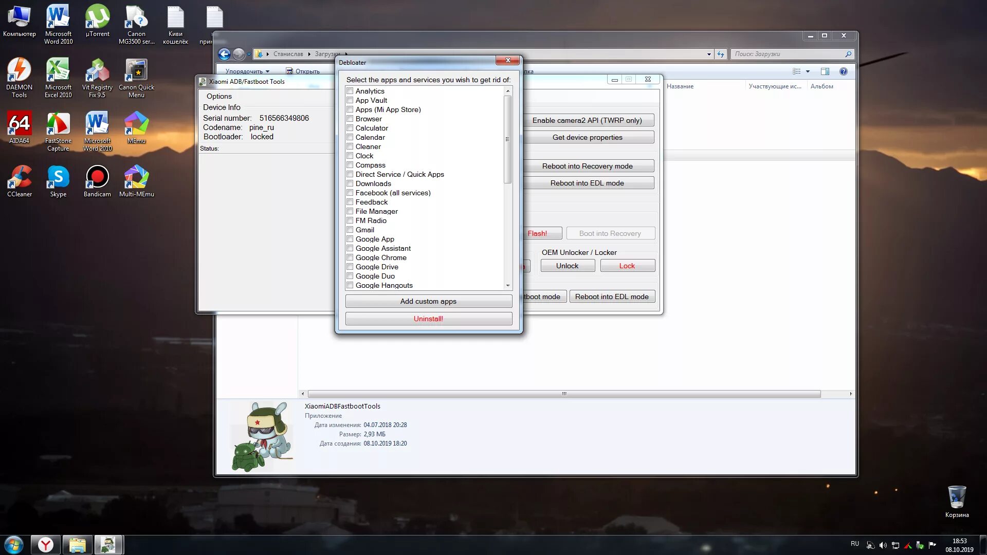Click the Explorer help question-mark icon
Viewport: 987px width, 555px height.
click(843, 71)
